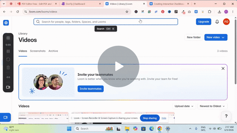
Task: Click the blue record video button
Action: (6, 117)
